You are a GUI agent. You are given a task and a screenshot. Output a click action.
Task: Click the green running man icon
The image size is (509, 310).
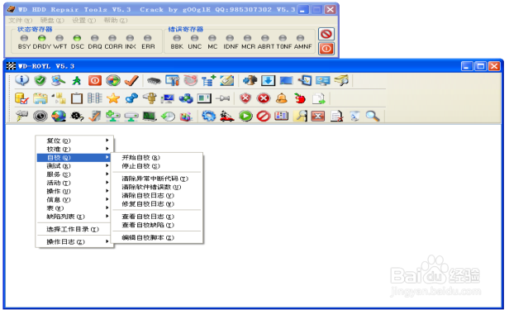pos(77,80)
